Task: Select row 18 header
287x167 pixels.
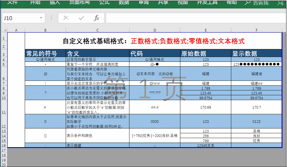Action: pos(4,155)
